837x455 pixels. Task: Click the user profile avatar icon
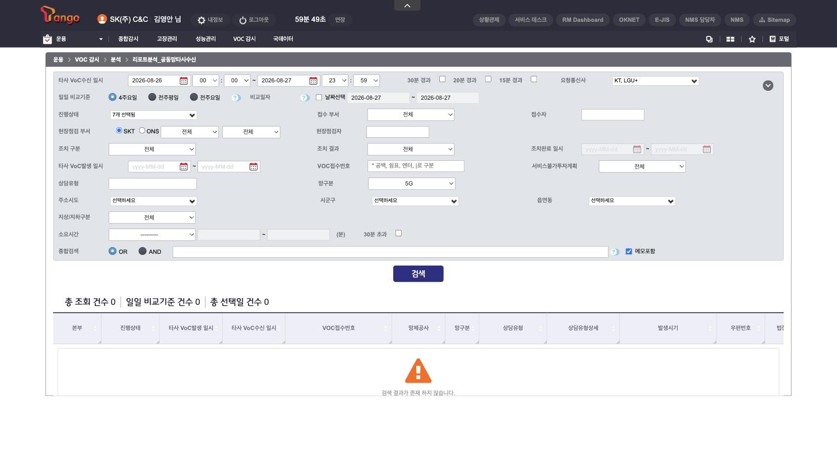pos(102,19)
